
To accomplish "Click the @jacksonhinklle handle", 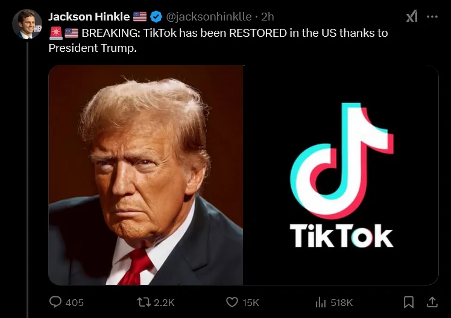I will [x=209, y=17].
